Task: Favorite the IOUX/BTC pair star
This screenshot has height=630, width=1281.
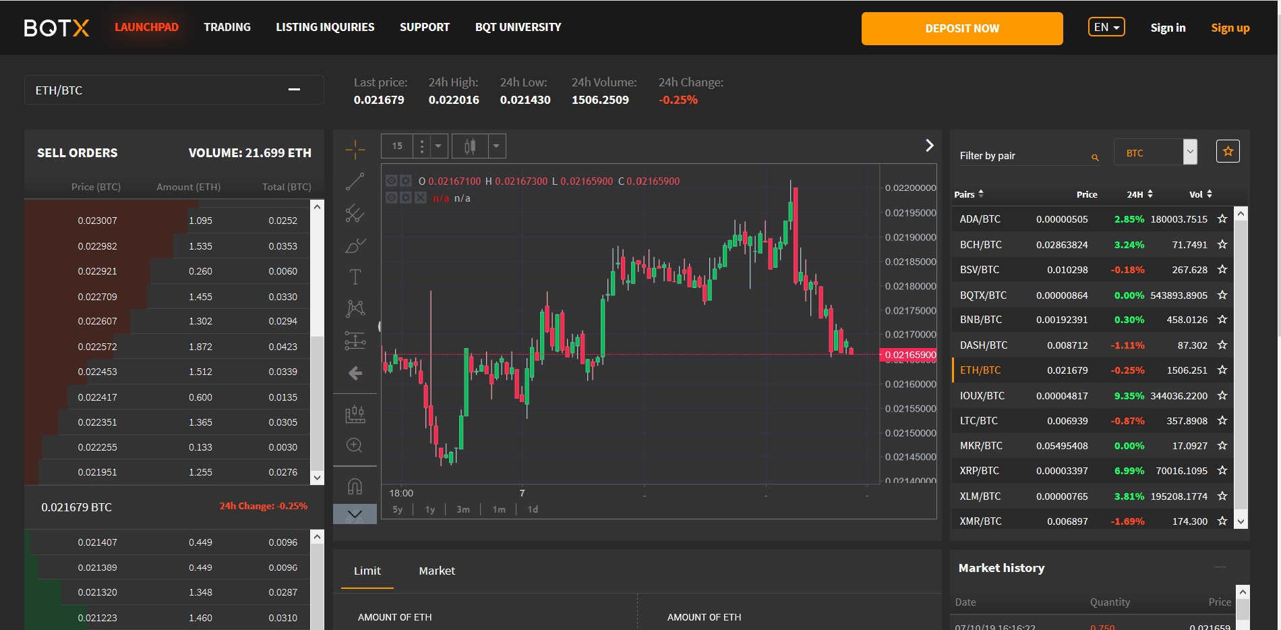Action: pos(1222,395)
